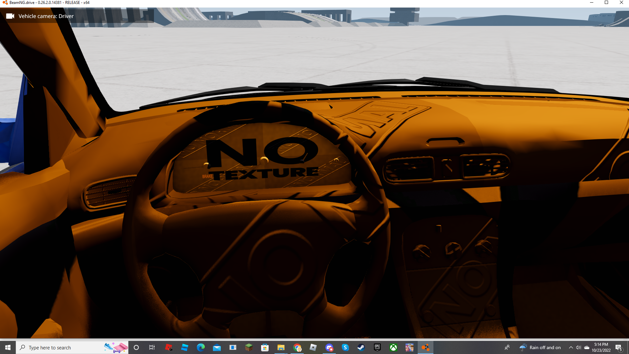The width and height of the screenshot is (629, 354).
Task: Open the People icon in the system tray
Action: click(x=507, y=347)
